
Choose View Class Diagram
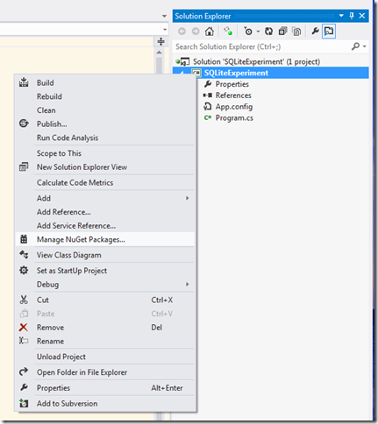(105, 255)
